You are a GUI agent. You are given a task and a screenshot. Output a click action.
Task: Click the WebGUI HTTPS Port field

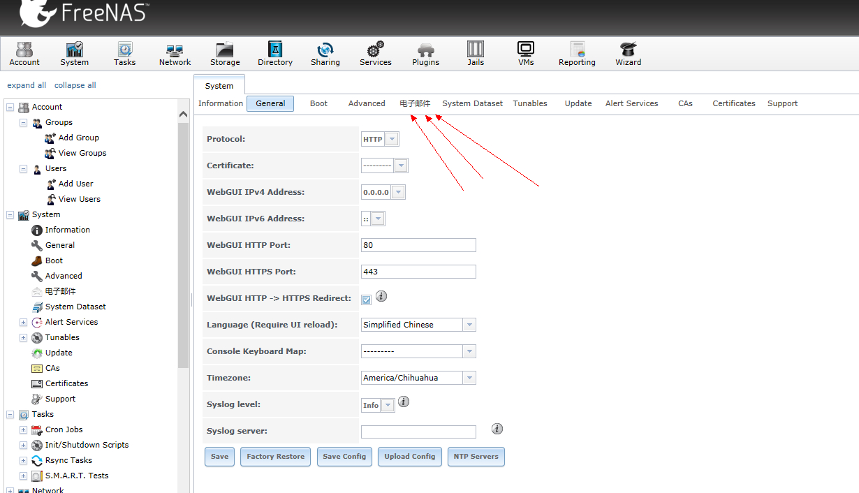coord(418,272)
